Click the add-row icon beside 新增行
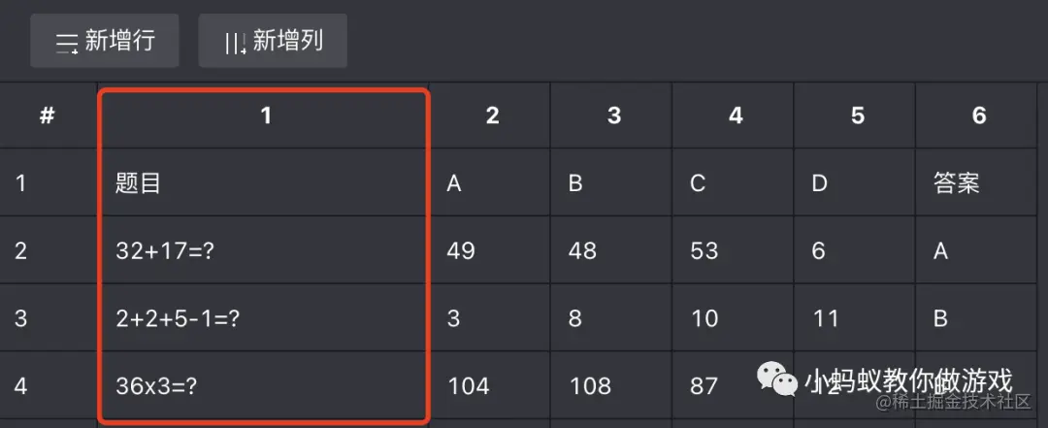 67,43
